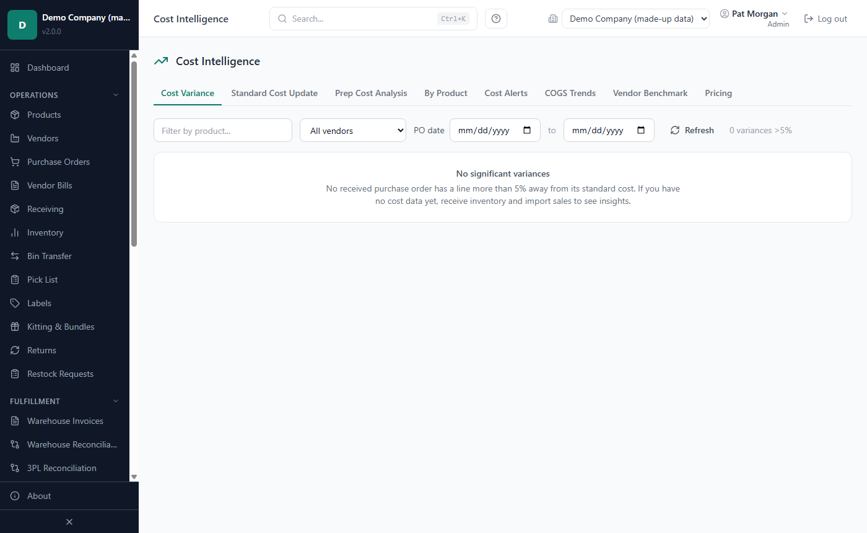Image resolution: width=867 pixels, height=533 pixels.
Task: Click the Warehouse Invoices document icon
Action: point(15,421)
